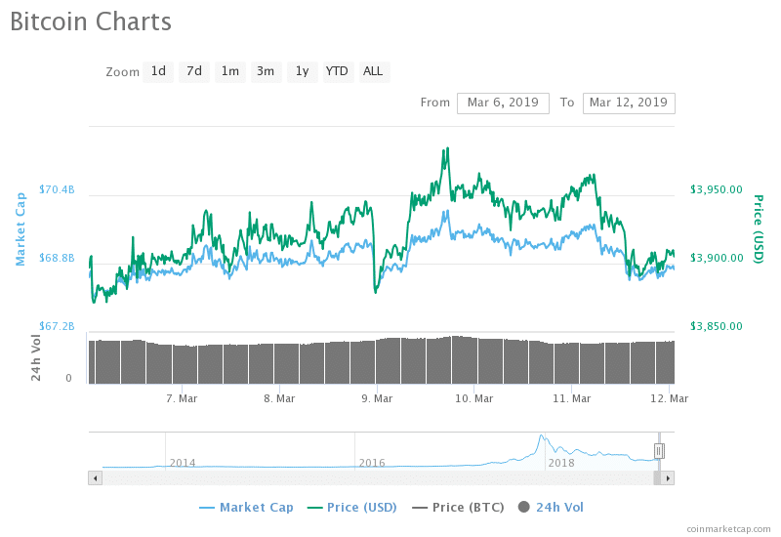Click the 2014 label in navigator
The image size is (781, 537).
pos(183,463)
